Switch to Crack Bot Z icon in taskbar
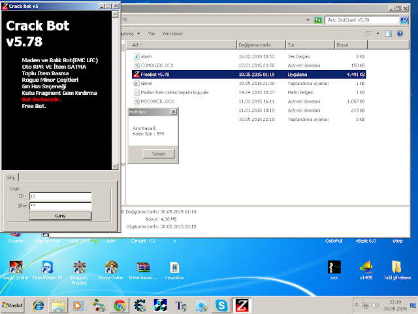The image size is (418, 314). pos(242,305)
